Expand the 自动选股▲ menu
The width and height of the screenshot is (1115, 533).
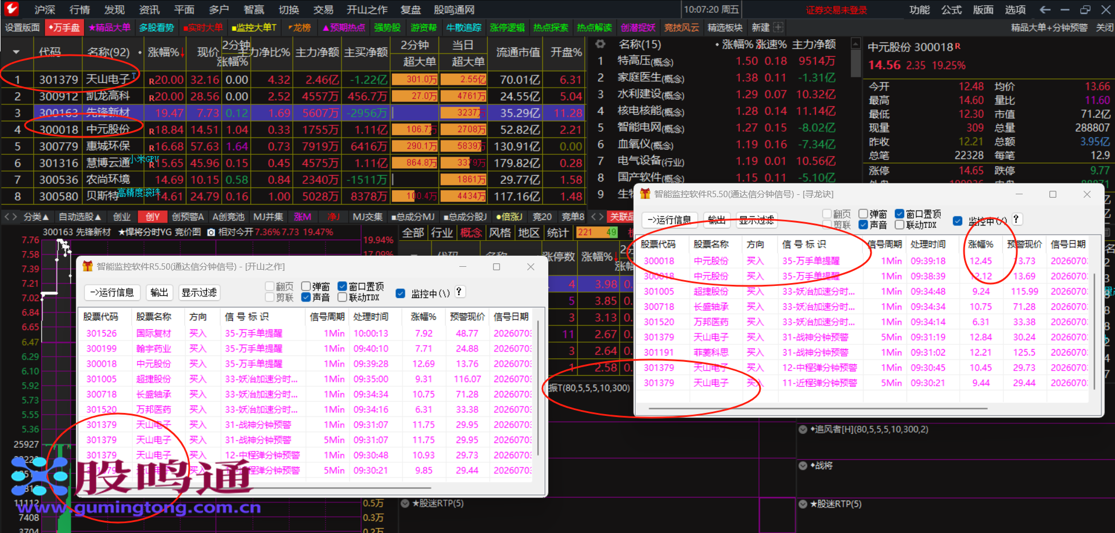tap(80, 217)
